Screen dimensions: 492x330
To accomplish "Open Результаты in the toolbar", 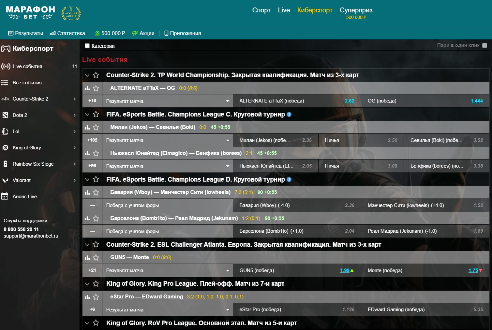I will [x=25, y=33].
